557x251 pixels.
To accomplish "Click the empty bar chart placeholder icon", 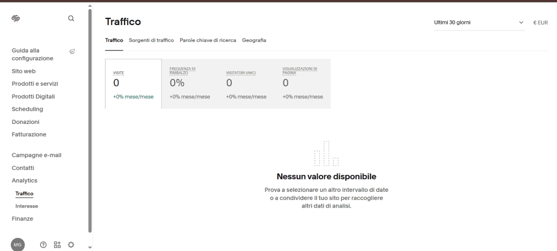I will tap(326, 153).
